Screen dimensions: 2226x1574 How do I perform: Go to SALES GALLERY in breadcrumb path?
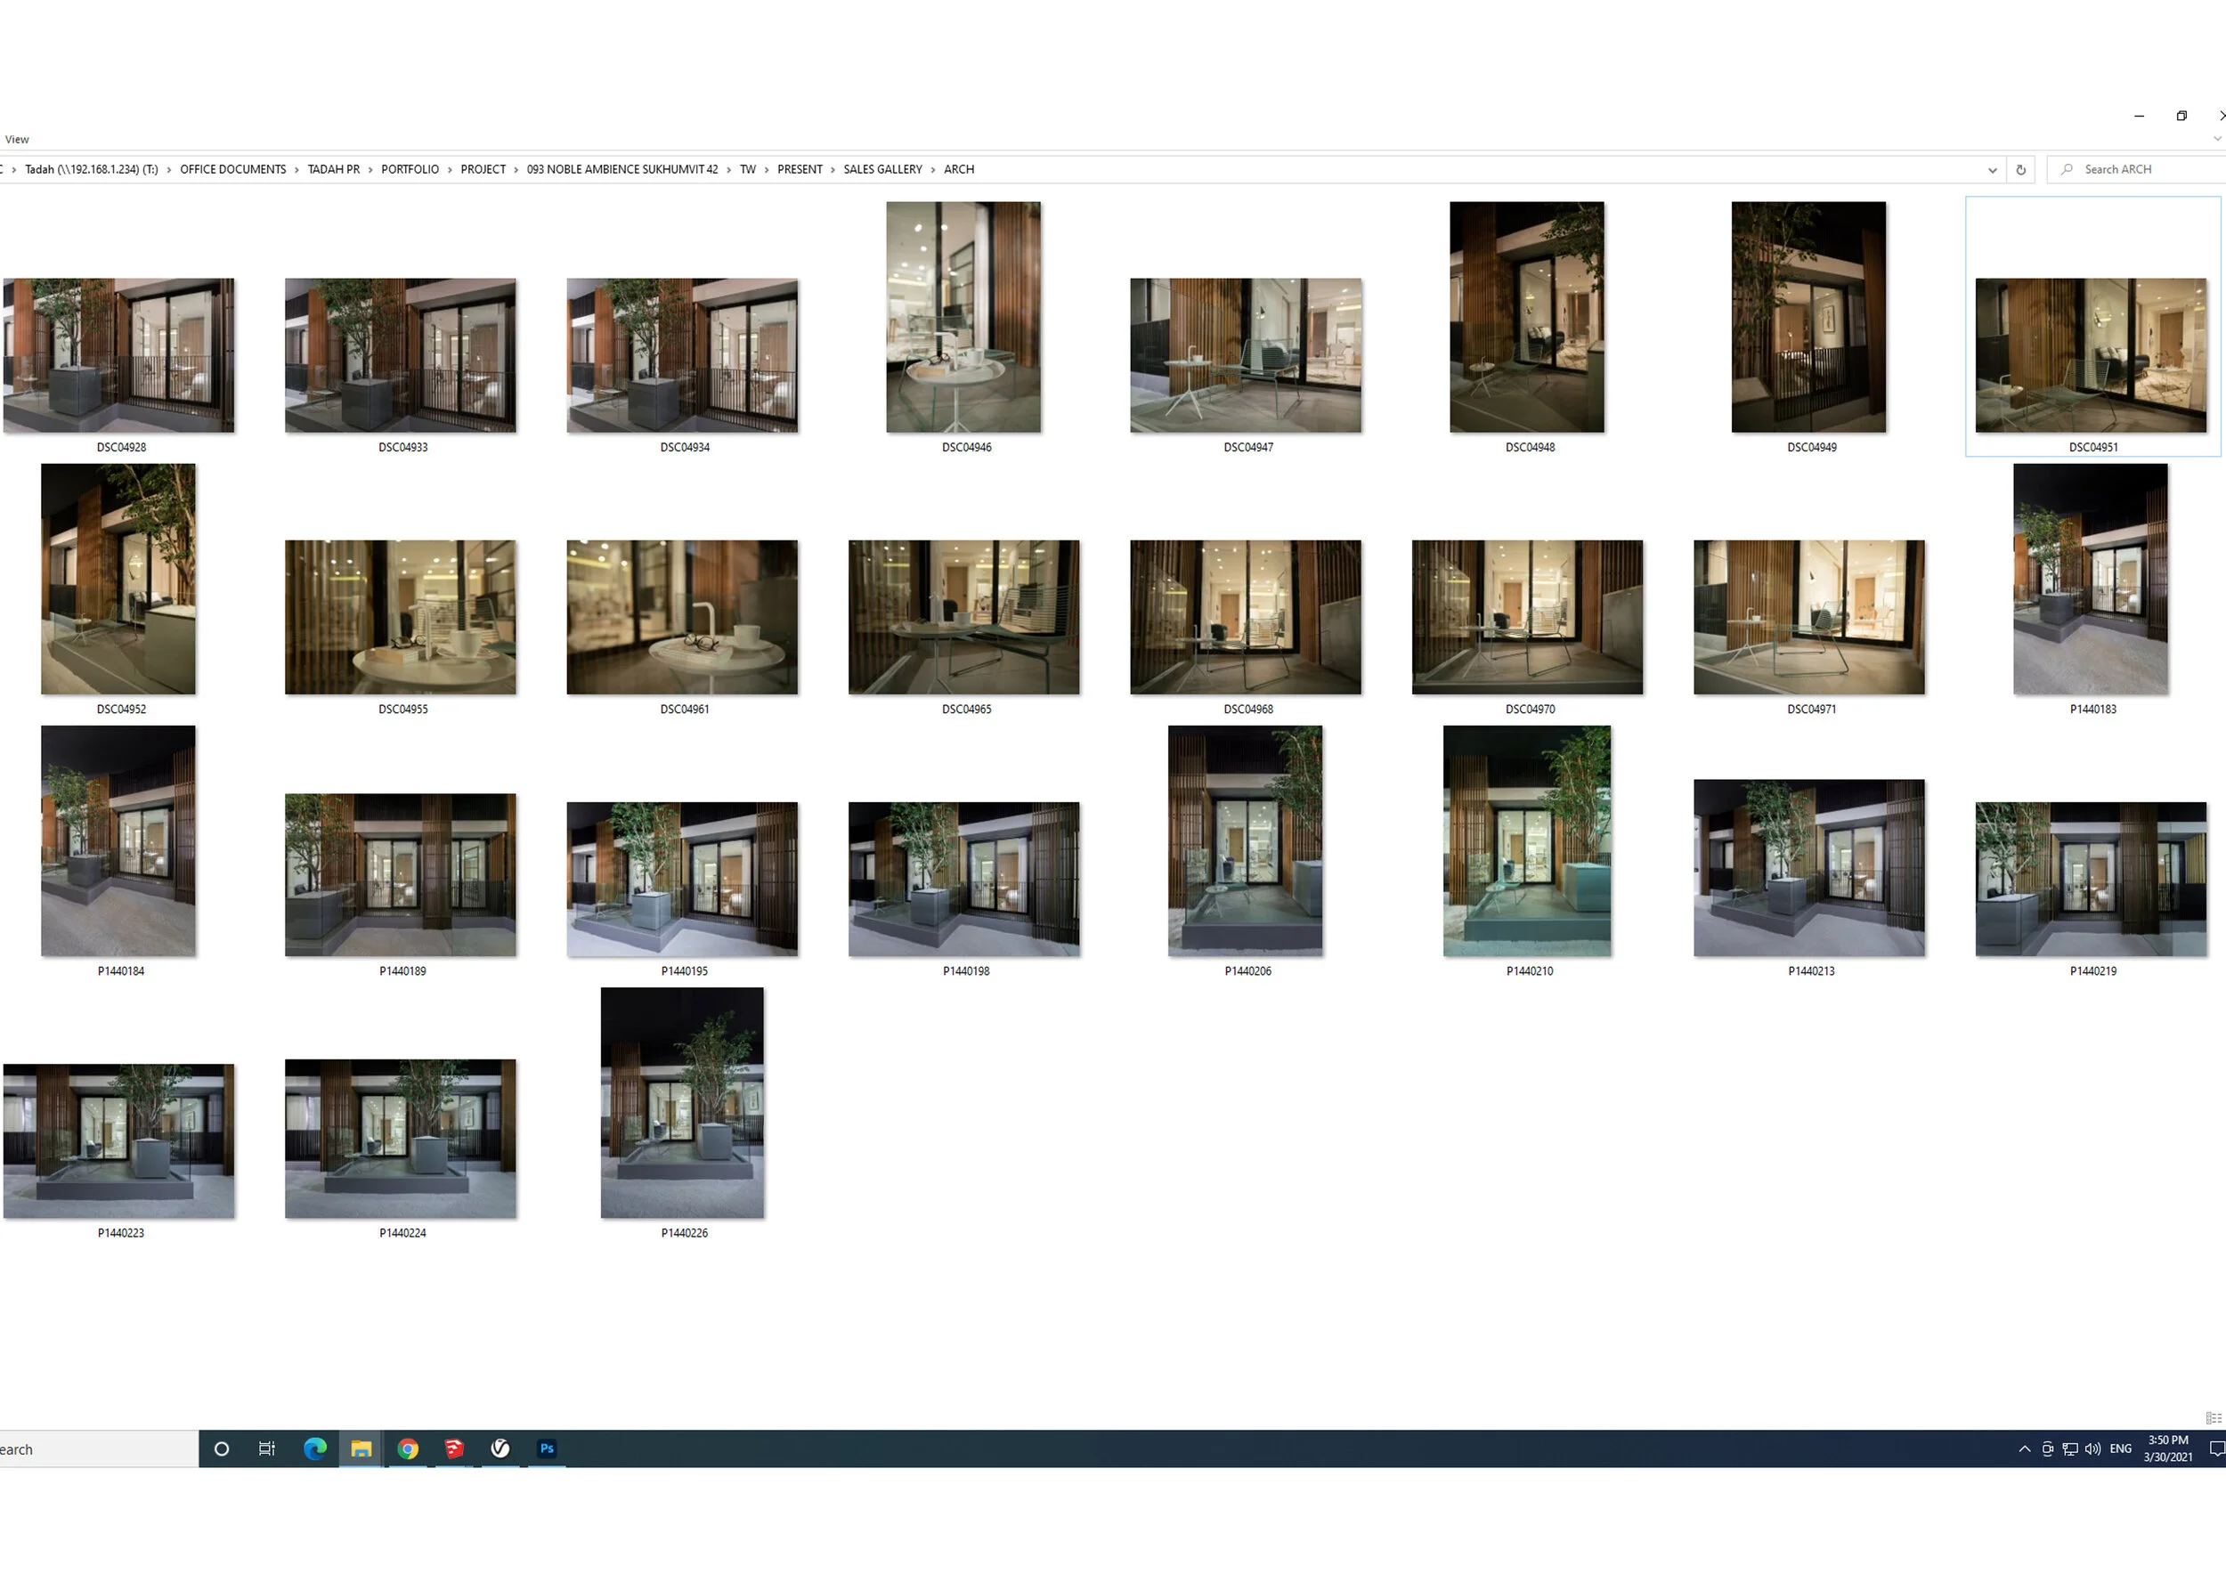[x=882, y=170]
